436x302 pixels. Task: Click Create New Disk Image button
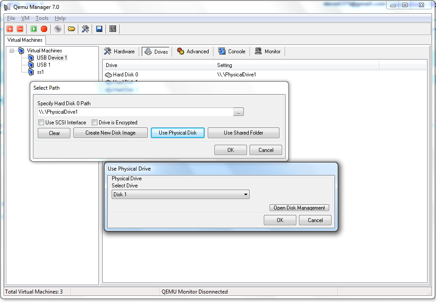tap(110, 133)
